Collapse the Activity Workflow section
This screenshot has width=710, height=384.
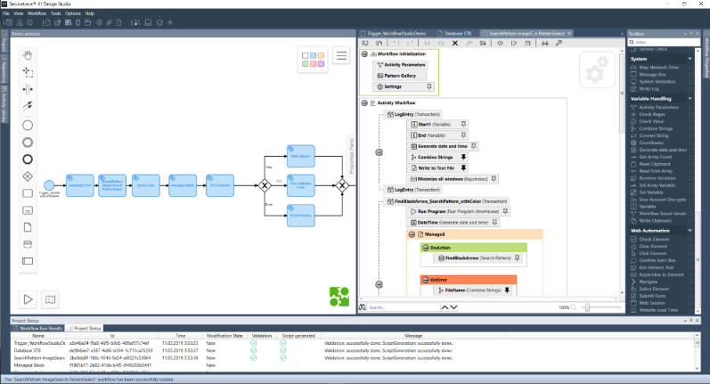coord(364,103)
